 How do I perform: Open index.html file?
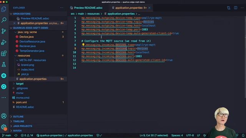(27, 70)
